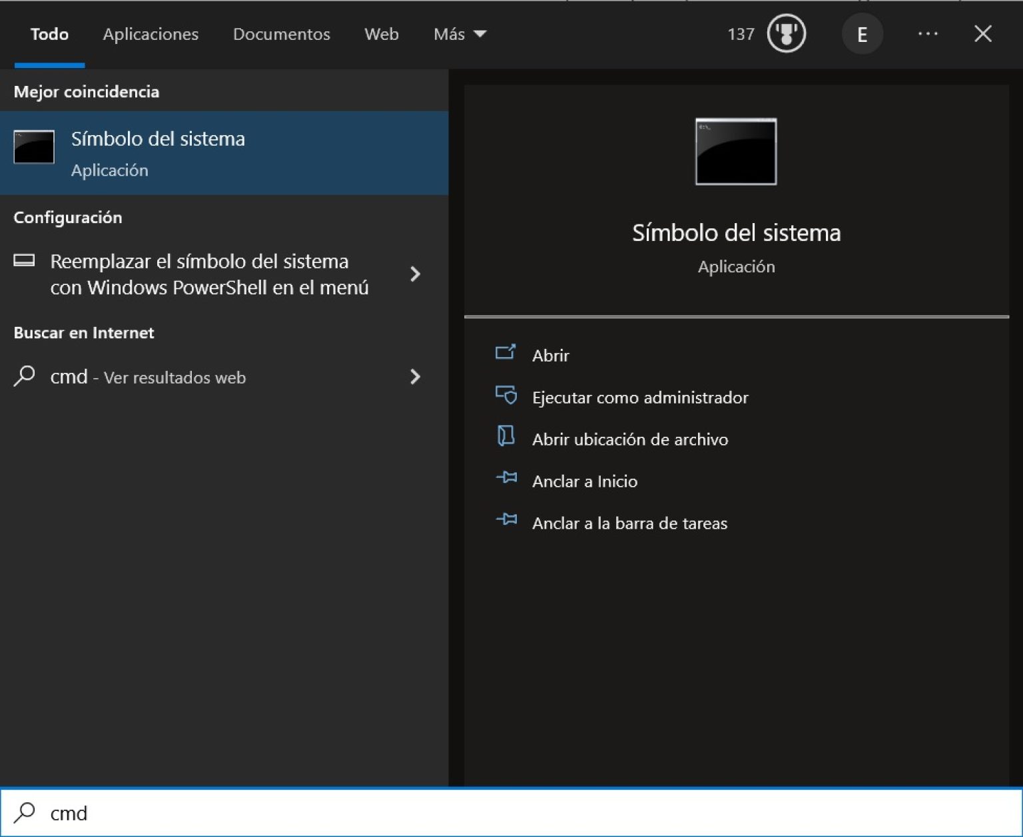Expand cmd Ver resultados web chevron
Viewport: 1023px width, 837px height.
coord(415,377)
